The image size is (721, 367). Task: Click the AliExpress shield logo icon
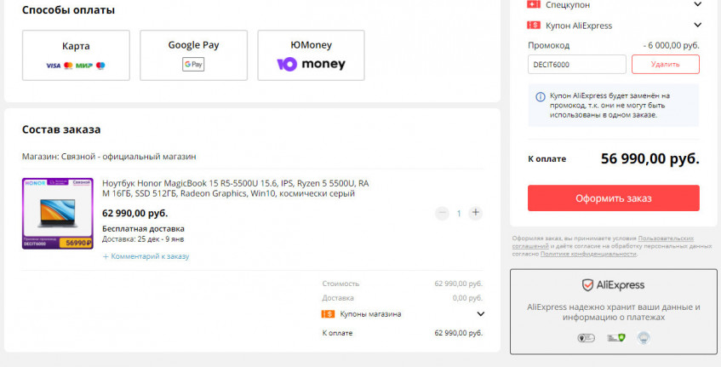tap(587, 285)
